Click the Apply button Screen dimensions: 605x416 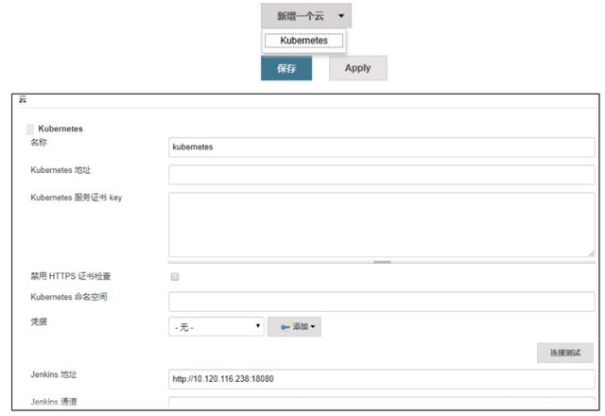358,68
